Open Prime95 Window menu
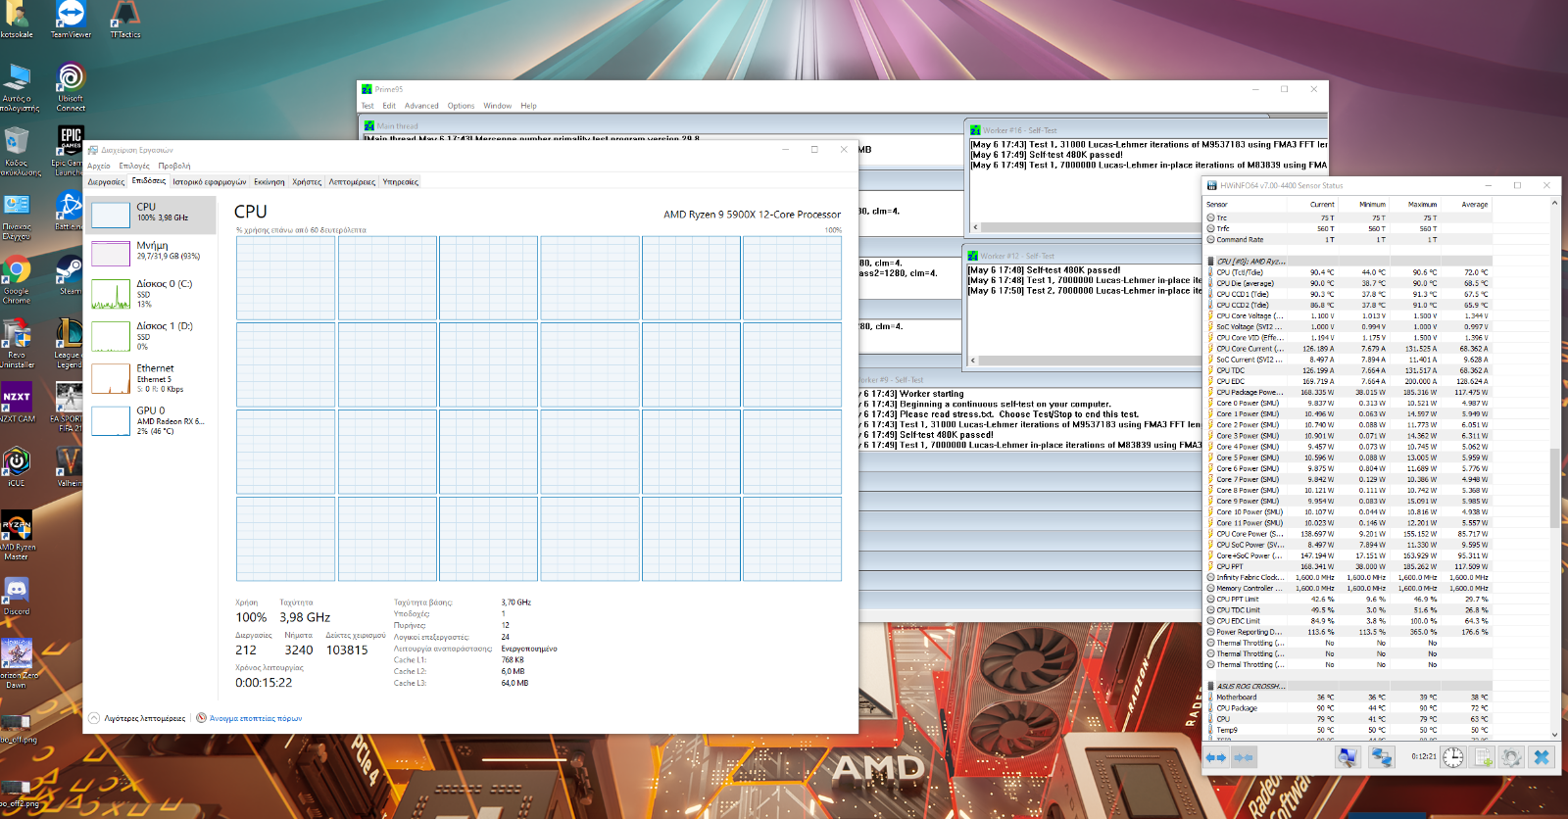Viewport: 1568px width, 819px height. click(x=497, y=106)
